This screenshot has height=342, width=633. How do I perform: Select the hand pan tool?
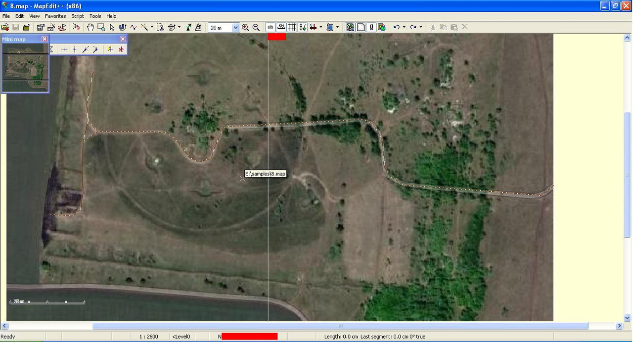click(x=90, y=28)
